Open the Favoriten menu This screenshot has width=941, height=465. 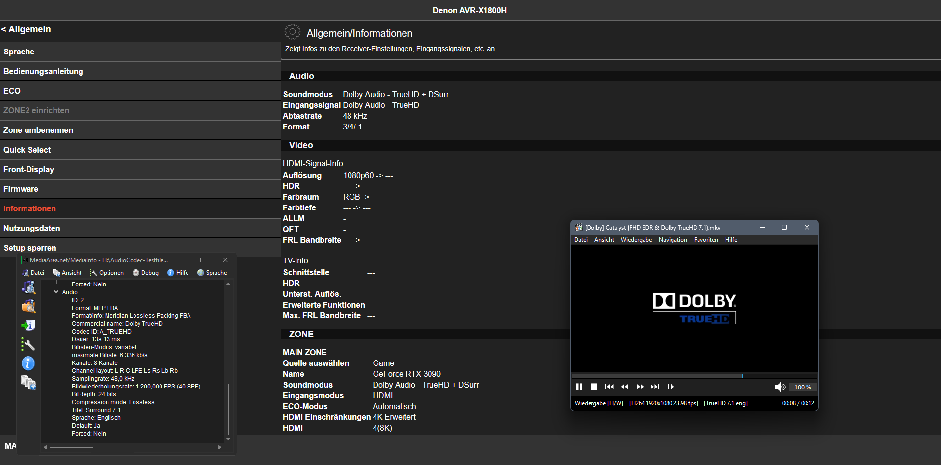coord(706,240)
